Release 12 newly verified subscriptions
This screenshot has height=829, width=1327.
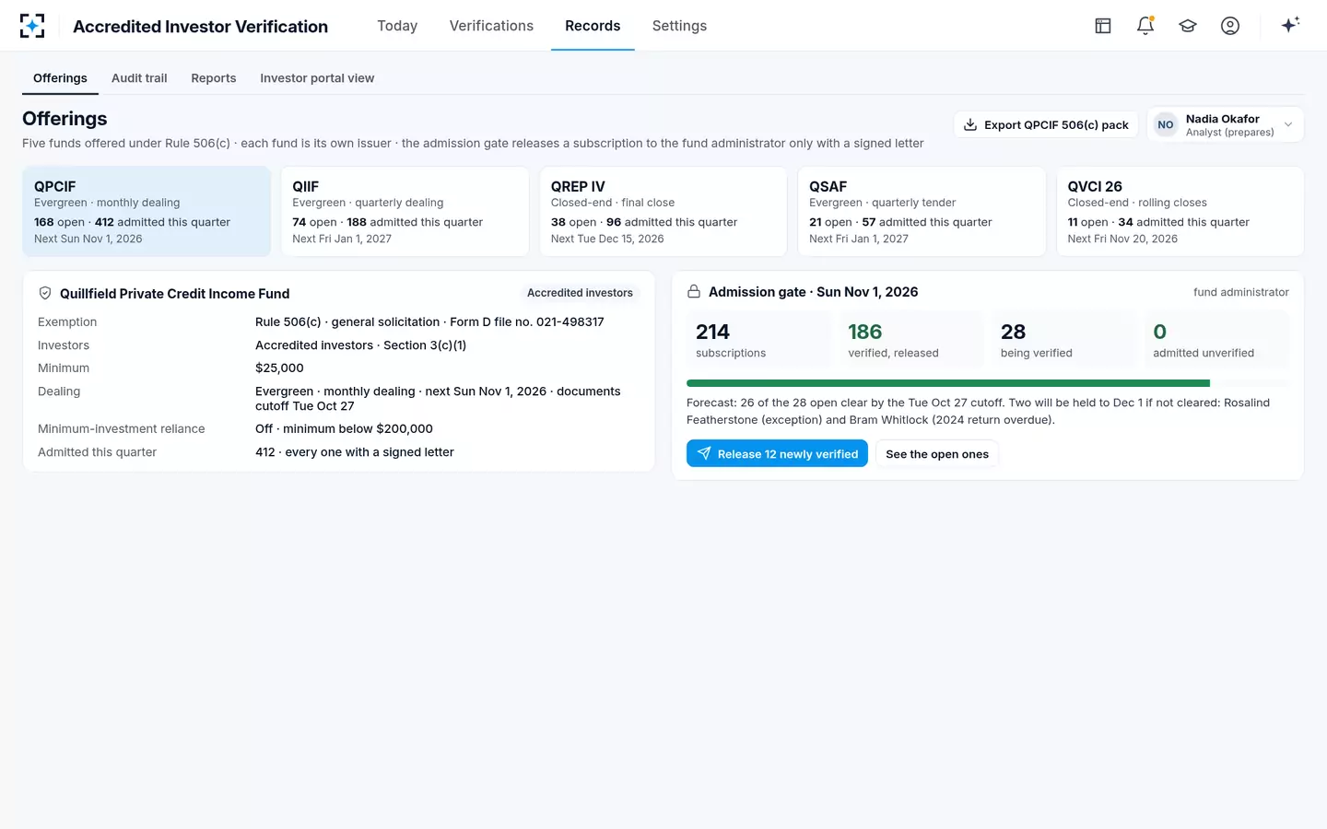pos(777,454)
